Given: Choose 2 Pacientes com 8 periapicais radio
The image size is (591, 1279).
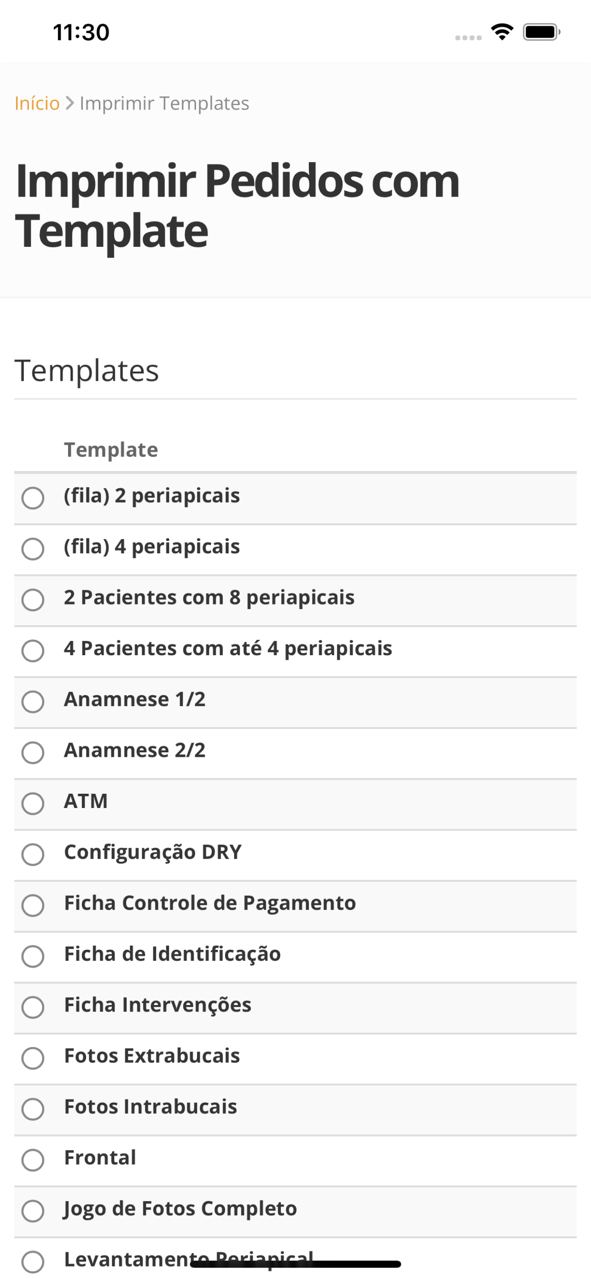Looking at the screenshot, I should pos(33,600).
